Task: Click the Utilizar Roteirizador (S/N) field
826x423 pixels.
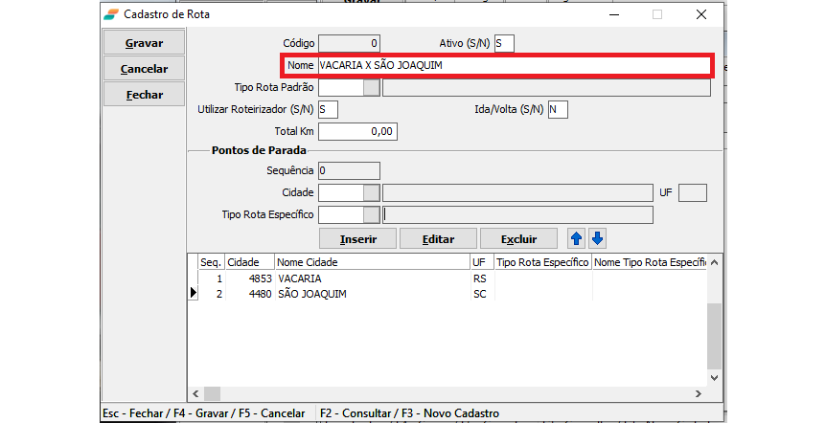Action: pyautogui.click(x=328, y=109)
